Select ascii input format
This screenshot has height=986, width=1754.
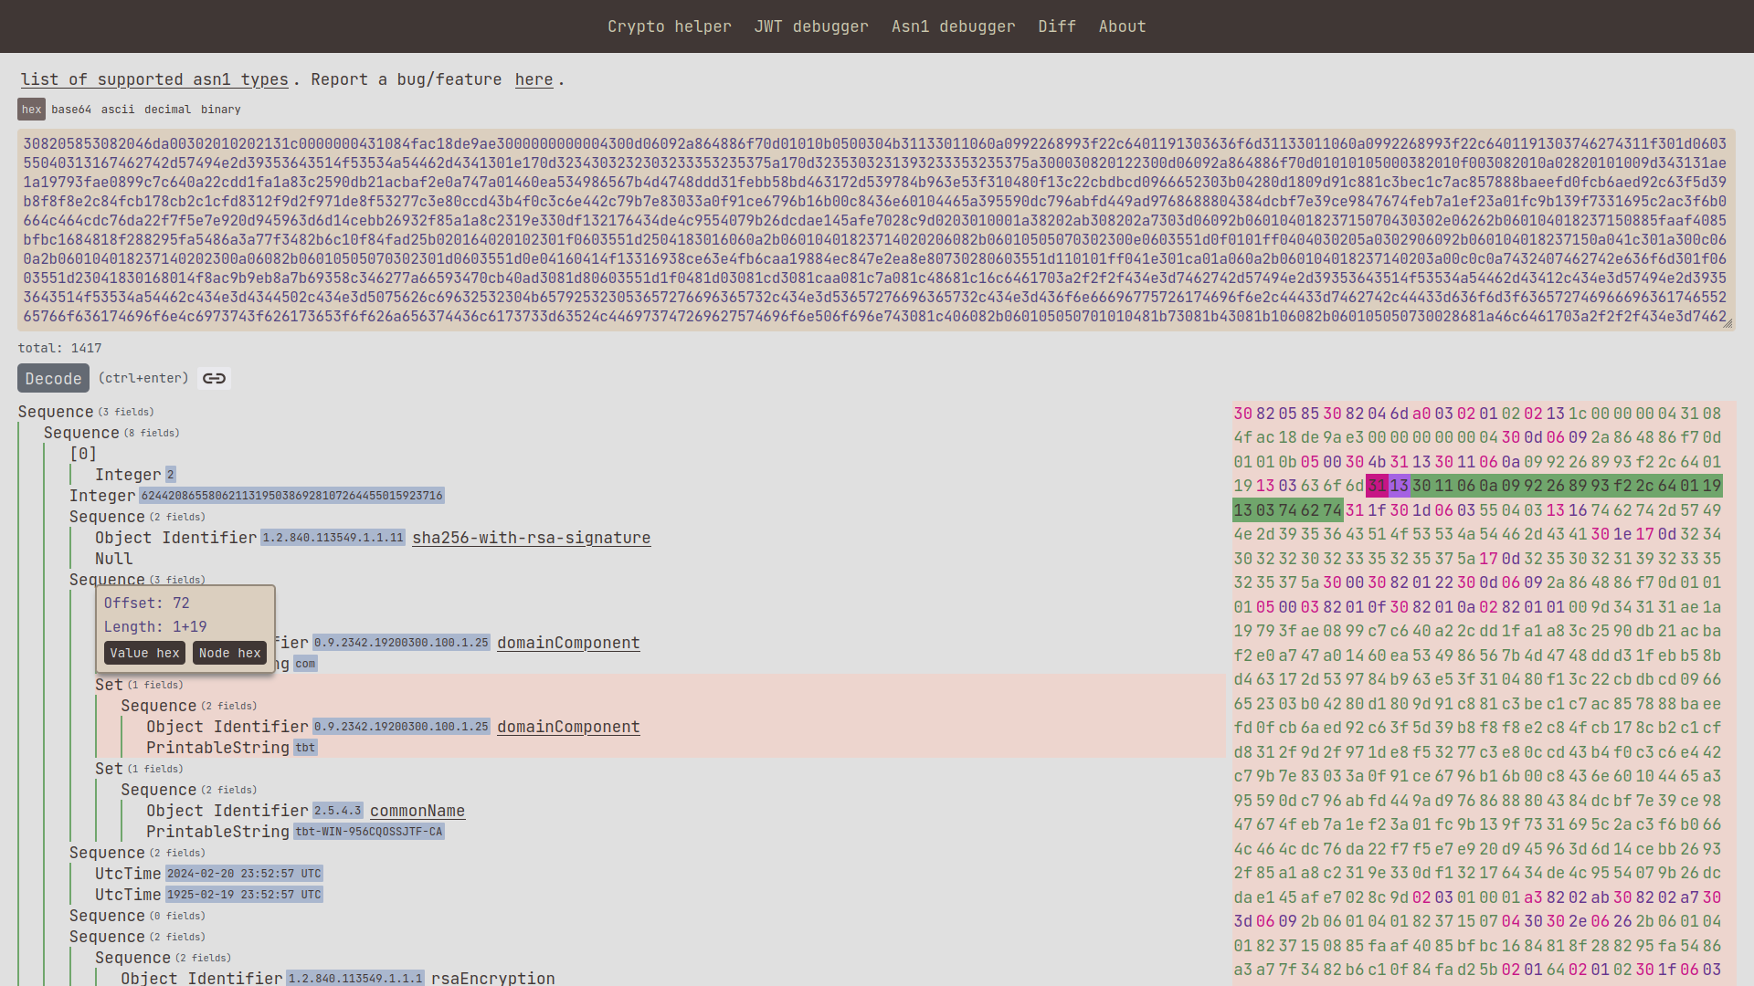point(118,110)
